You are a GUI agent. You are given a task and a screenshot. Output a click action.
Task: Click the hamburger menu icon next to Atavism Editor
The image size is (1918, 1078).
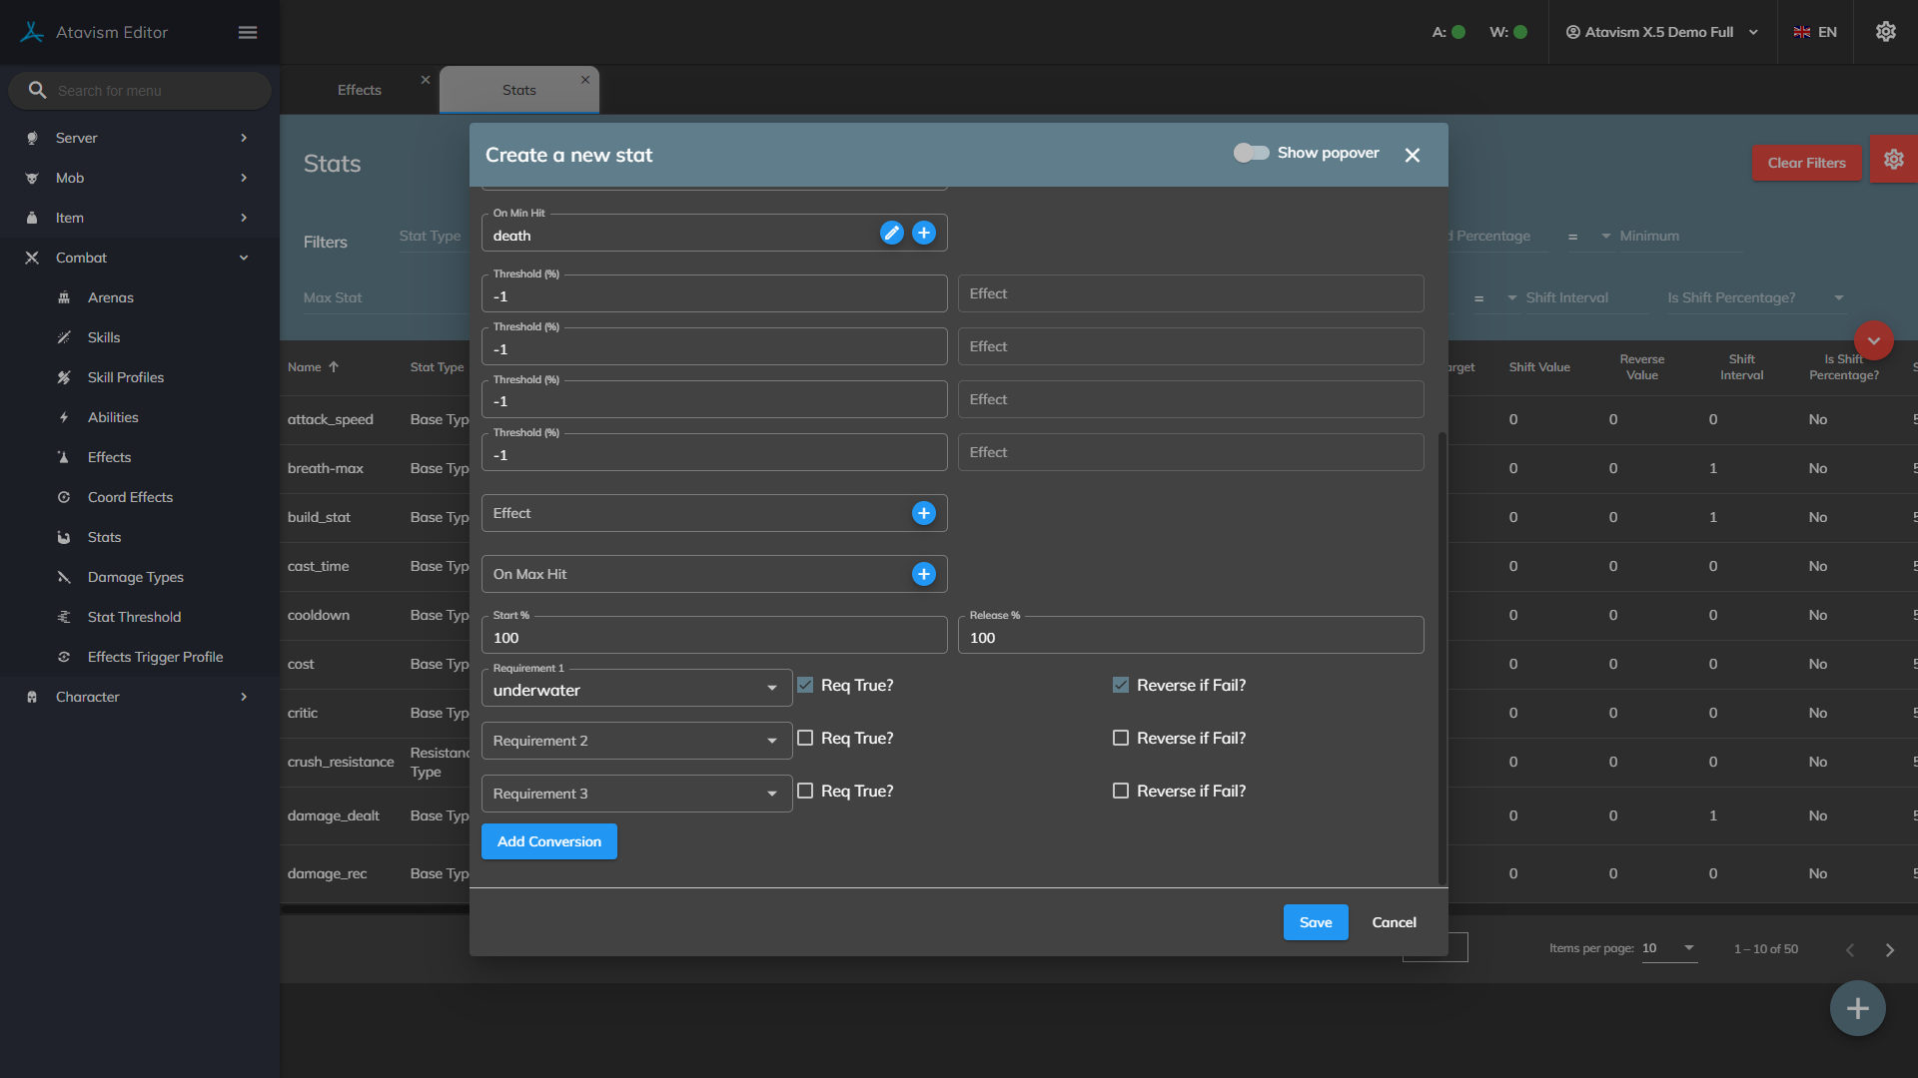pos(248,32)
